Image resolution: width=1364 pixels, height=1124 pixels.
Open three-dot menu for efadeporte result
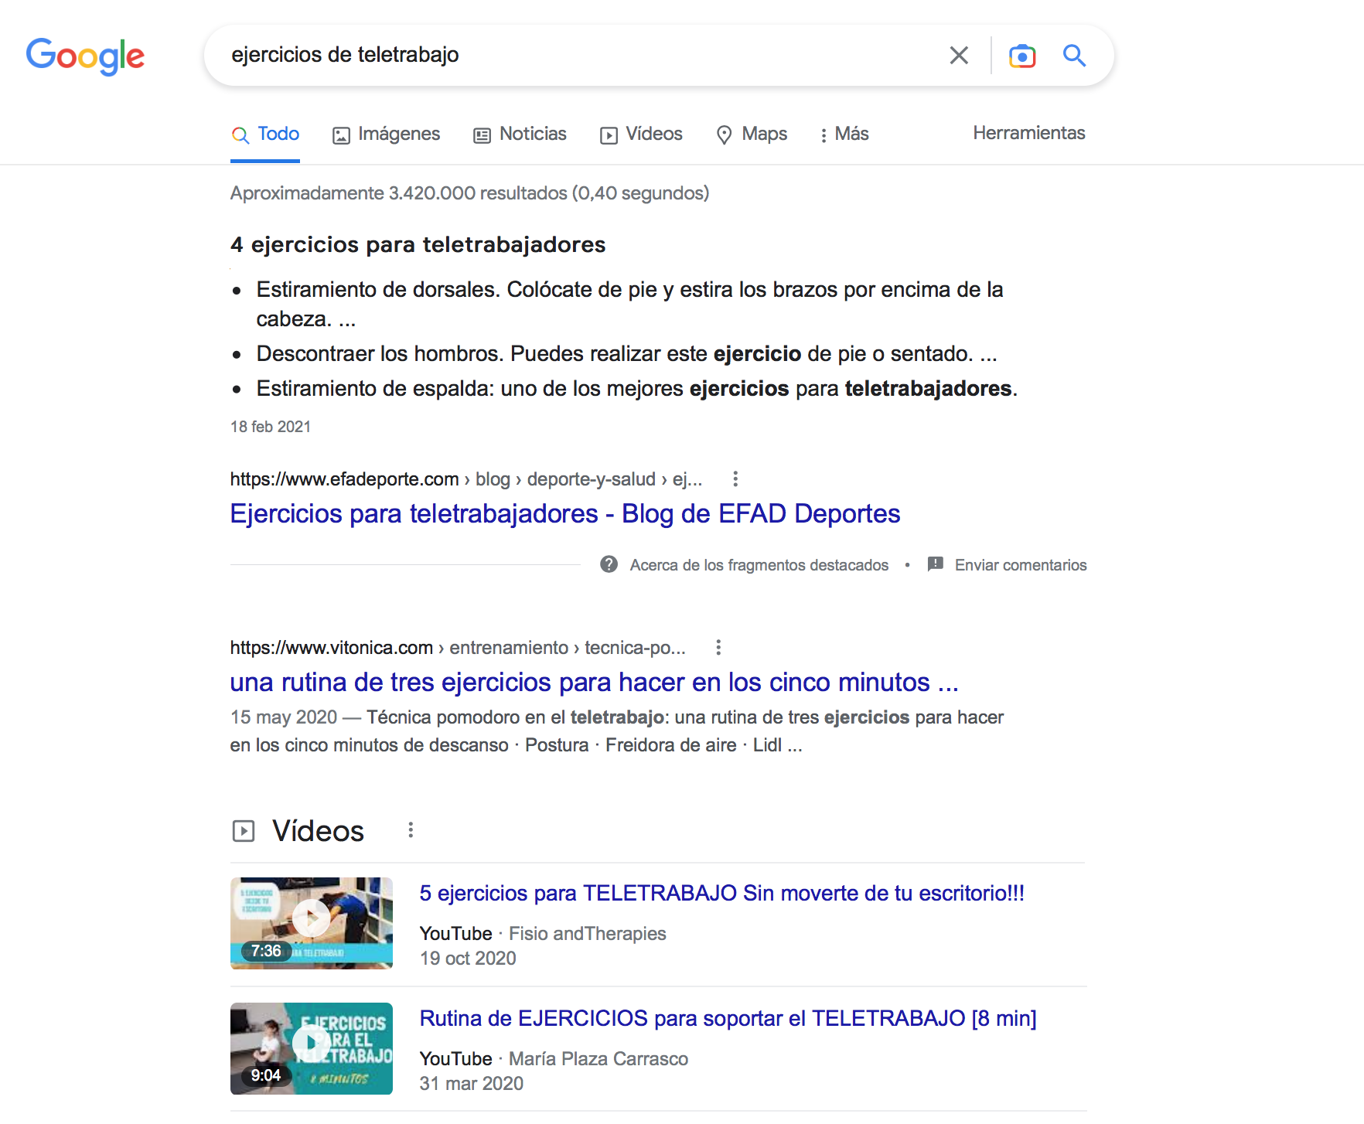click(x=735, y=479)
